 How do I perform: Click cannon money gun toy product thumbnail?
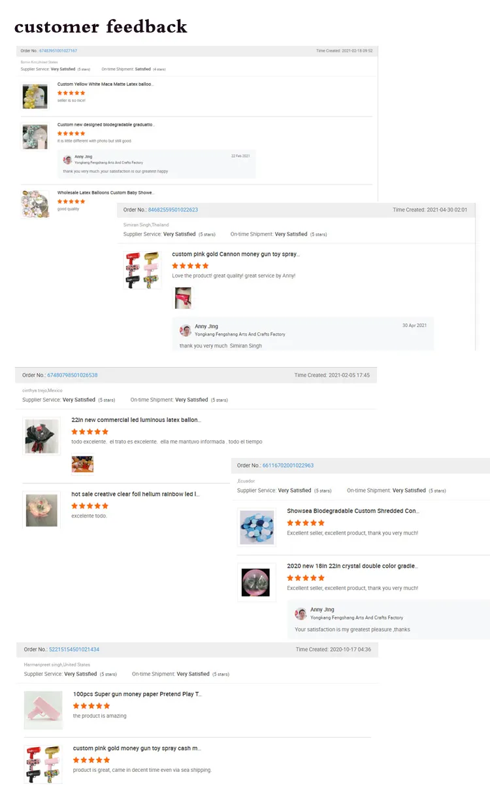[x=142, y=270]
